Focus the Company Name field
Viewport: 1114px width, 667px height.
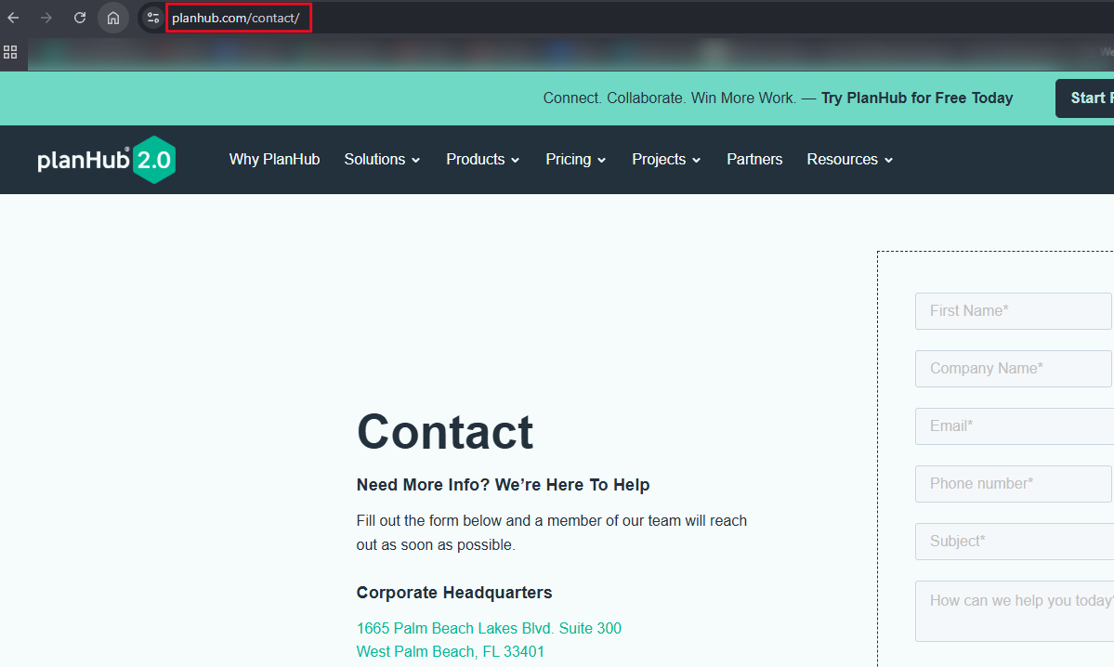[1014, 369]
